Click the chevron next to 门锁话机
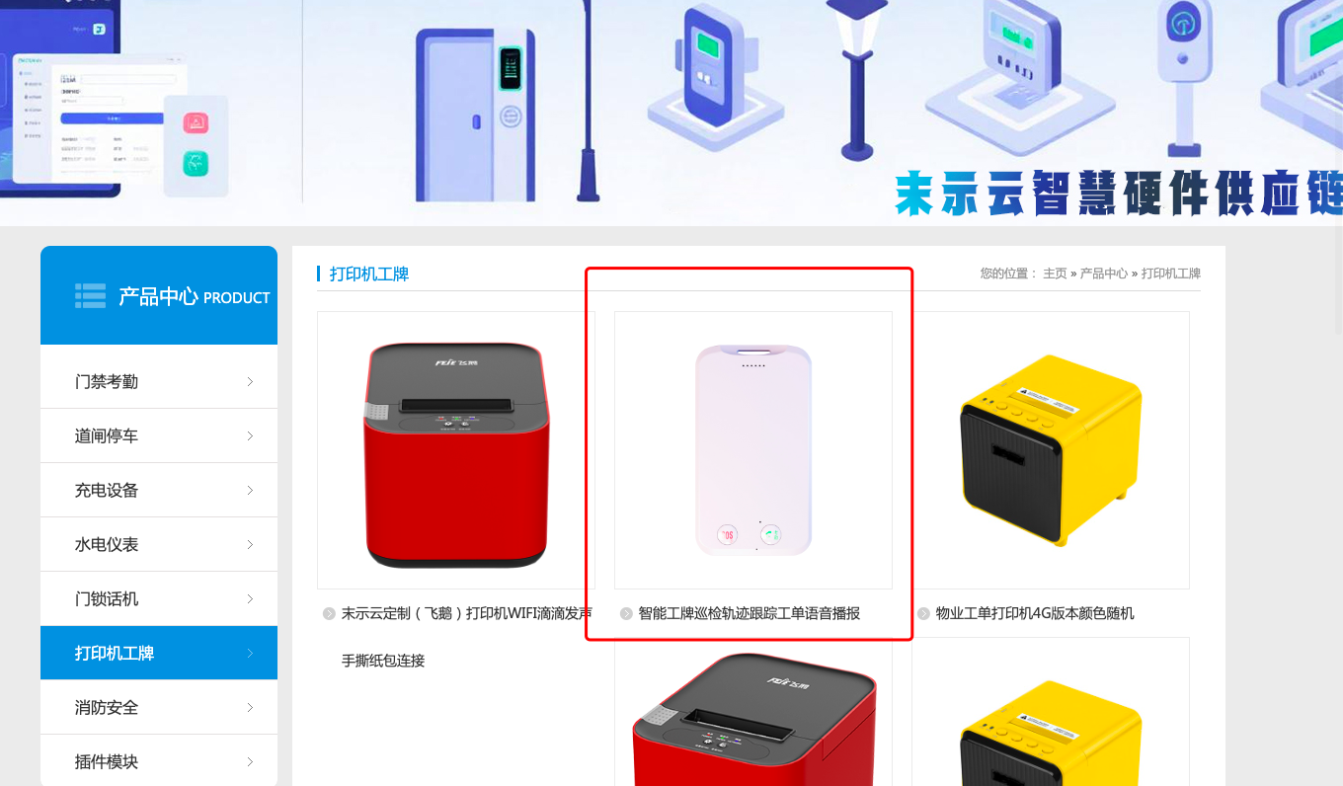 pos(250,598)
